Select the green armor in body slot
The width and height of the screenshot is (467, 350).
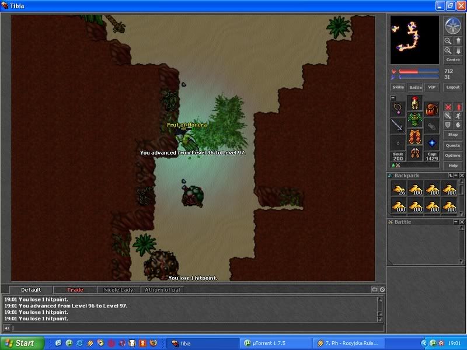(415, 120)
